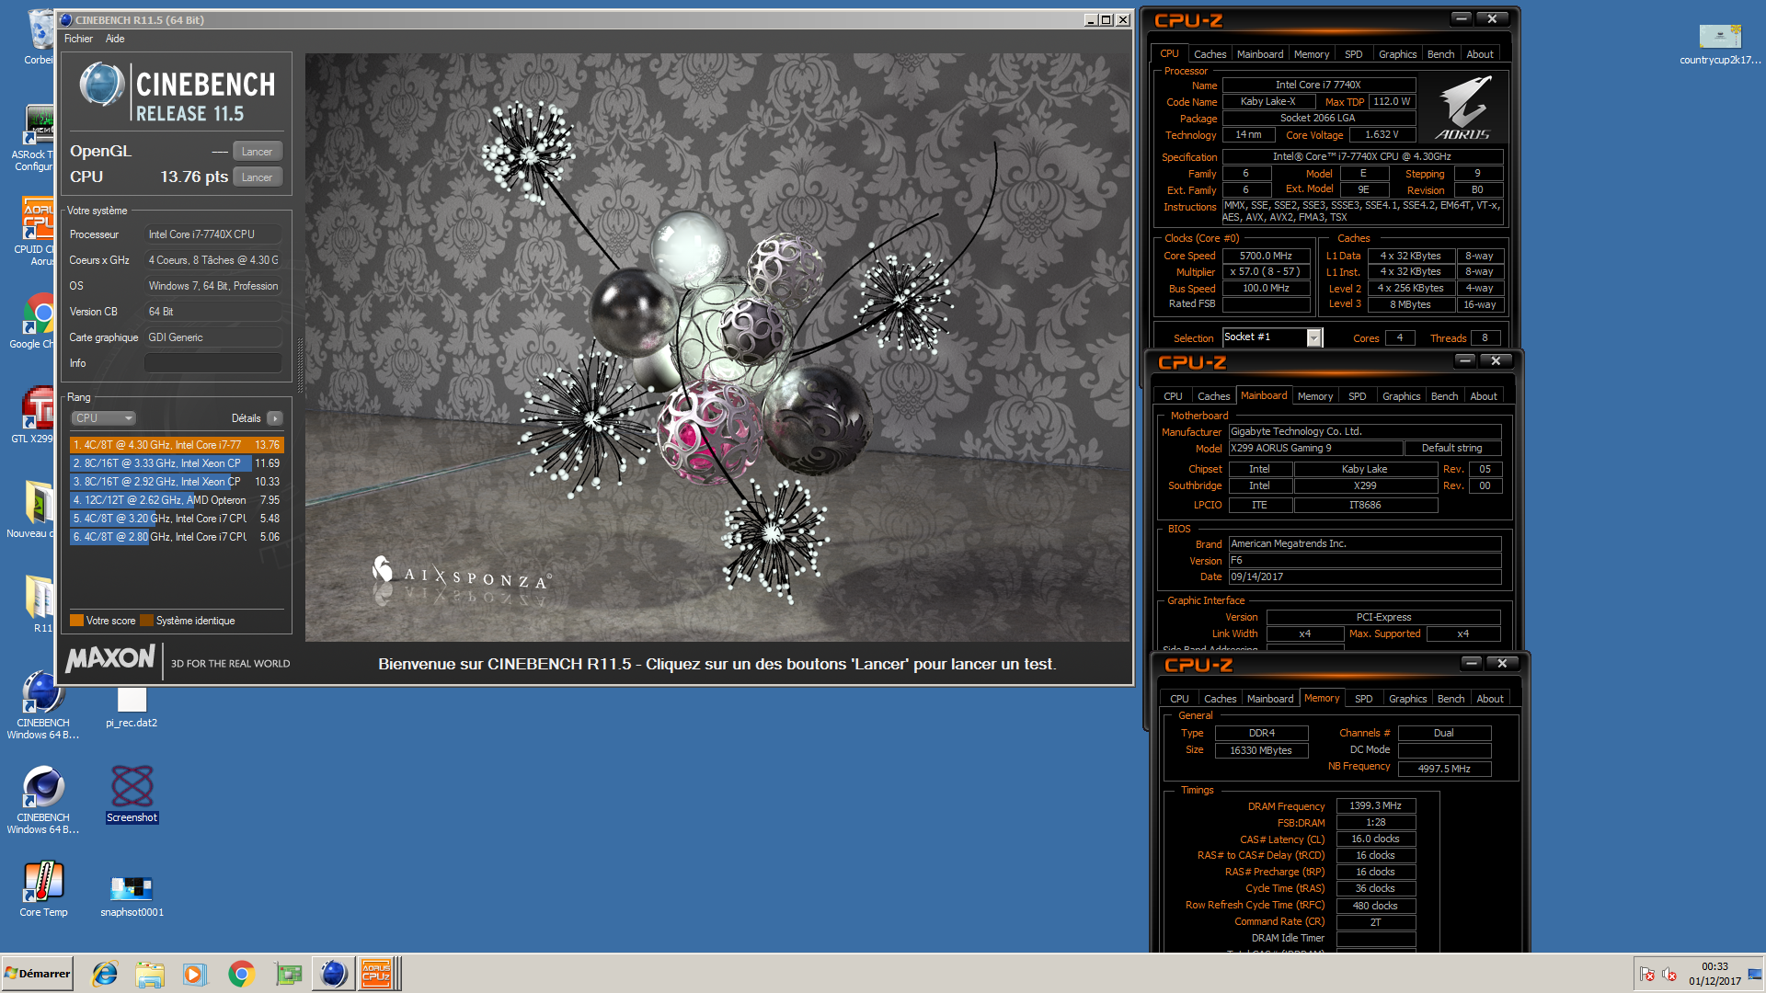Open Windows Media Player taskbar icon
The height and width of the screenshot is (993, 1766).
click(x=195, y=973)
